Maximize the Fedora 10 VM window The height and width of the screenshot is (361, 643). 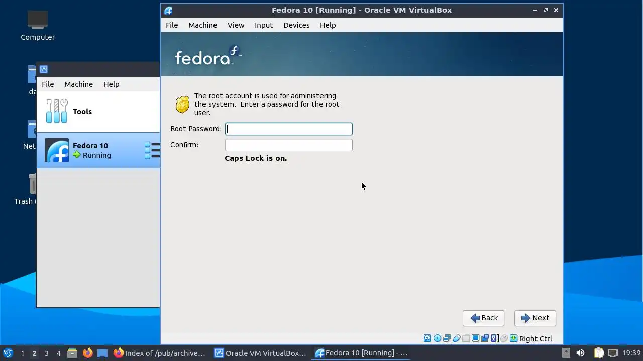(546, 10)
